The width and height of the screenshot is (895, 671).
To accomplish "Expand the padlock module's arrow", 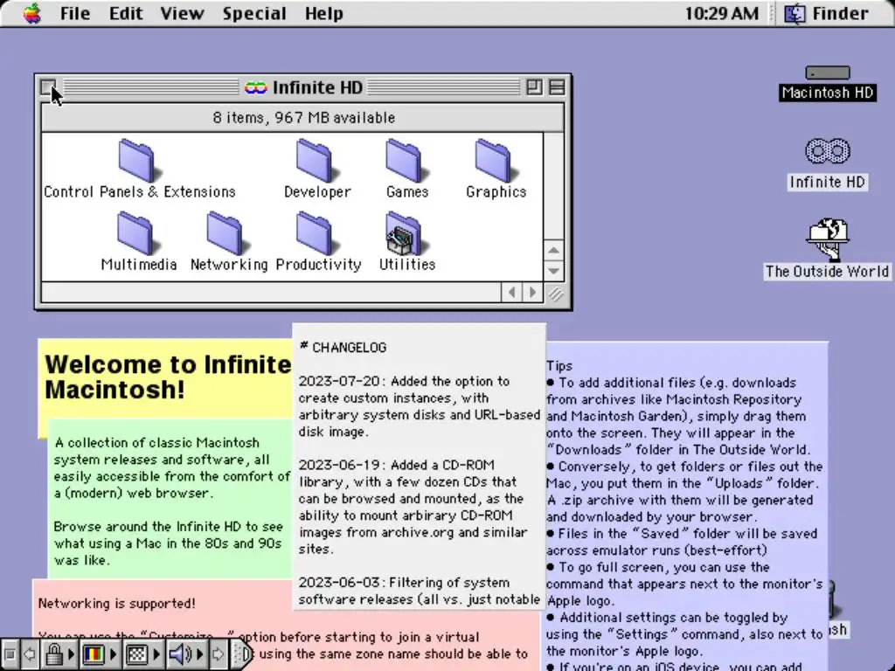I will [72, 654].
